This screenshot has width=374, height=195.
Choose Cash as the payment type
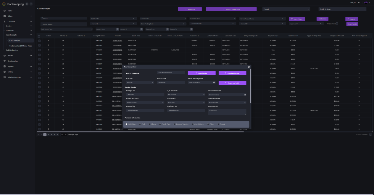coord(141,124)
